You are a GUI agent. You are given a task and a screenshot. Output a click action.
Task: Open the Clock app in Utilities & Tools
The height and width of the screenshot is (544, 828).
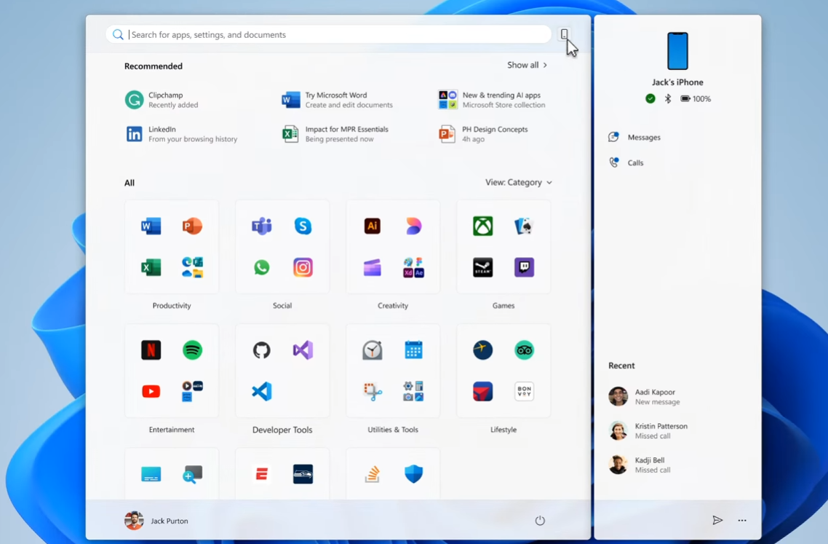(x=373, y=350)
